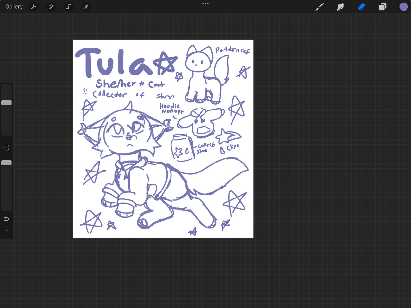Viewport: 411px width, 308px height.
Task: Activate the Transform arrow tool
Action: point(86,7)
